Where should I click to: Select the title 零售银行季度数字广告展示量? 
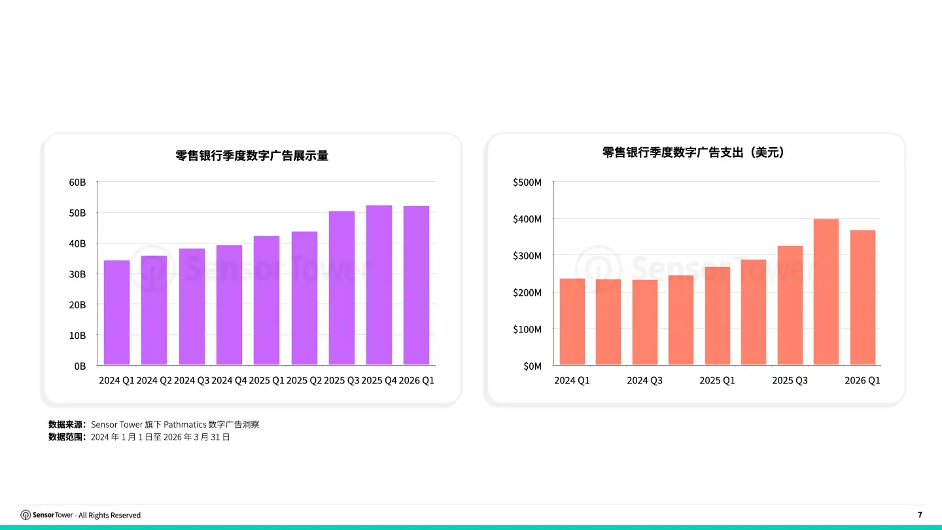(252, 156)
